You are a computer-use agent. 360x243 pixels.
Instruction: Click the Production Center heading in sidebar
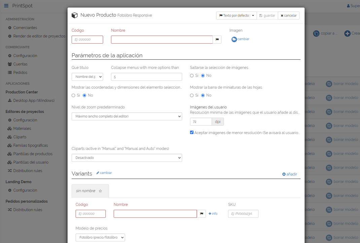click(x=22, y=92)
